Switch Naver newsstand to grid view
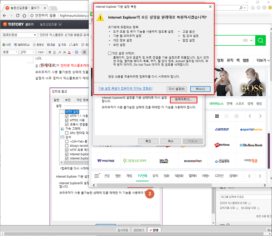Screen dimensions: 272x236 [x=217, y=116]
